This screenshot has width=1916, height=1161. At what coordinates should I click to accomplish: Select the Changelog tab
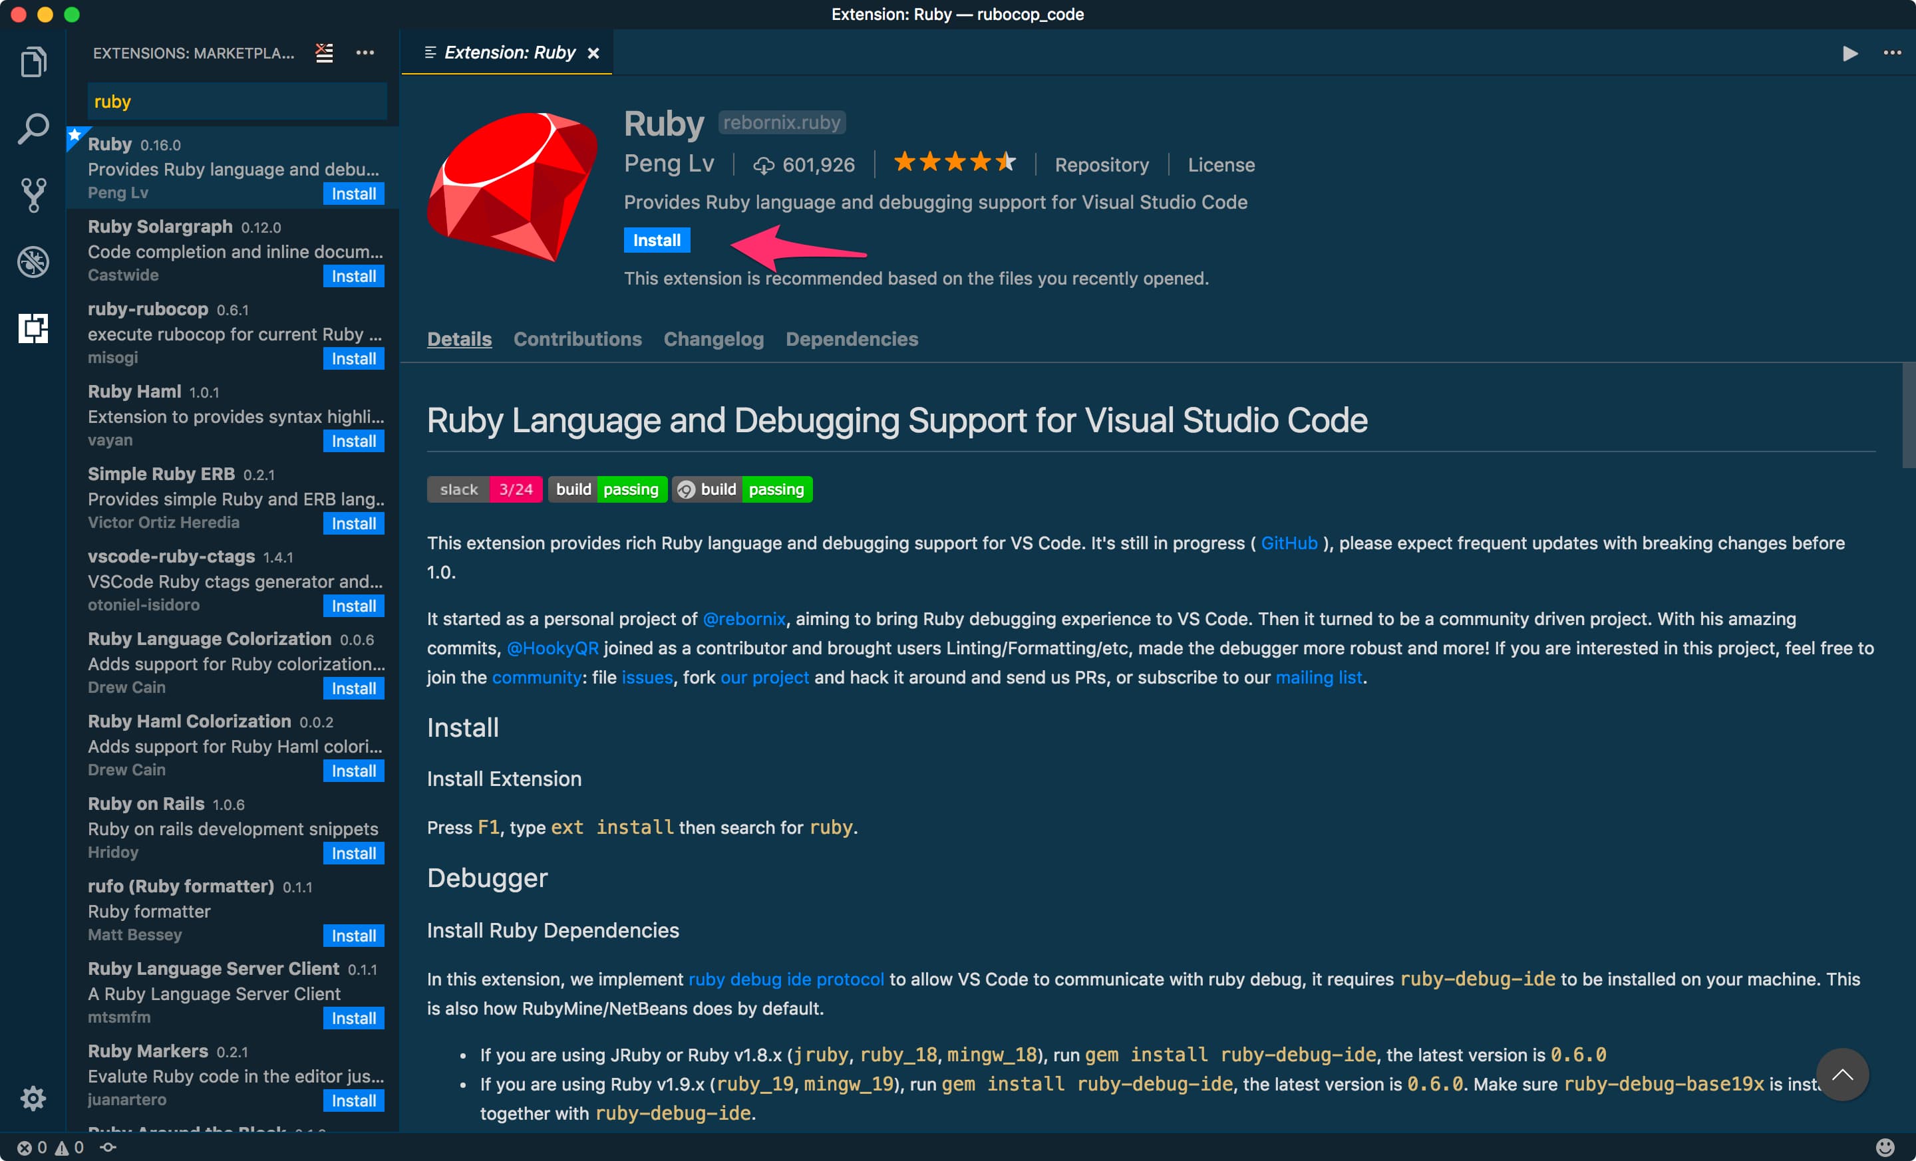coord(712,339)
